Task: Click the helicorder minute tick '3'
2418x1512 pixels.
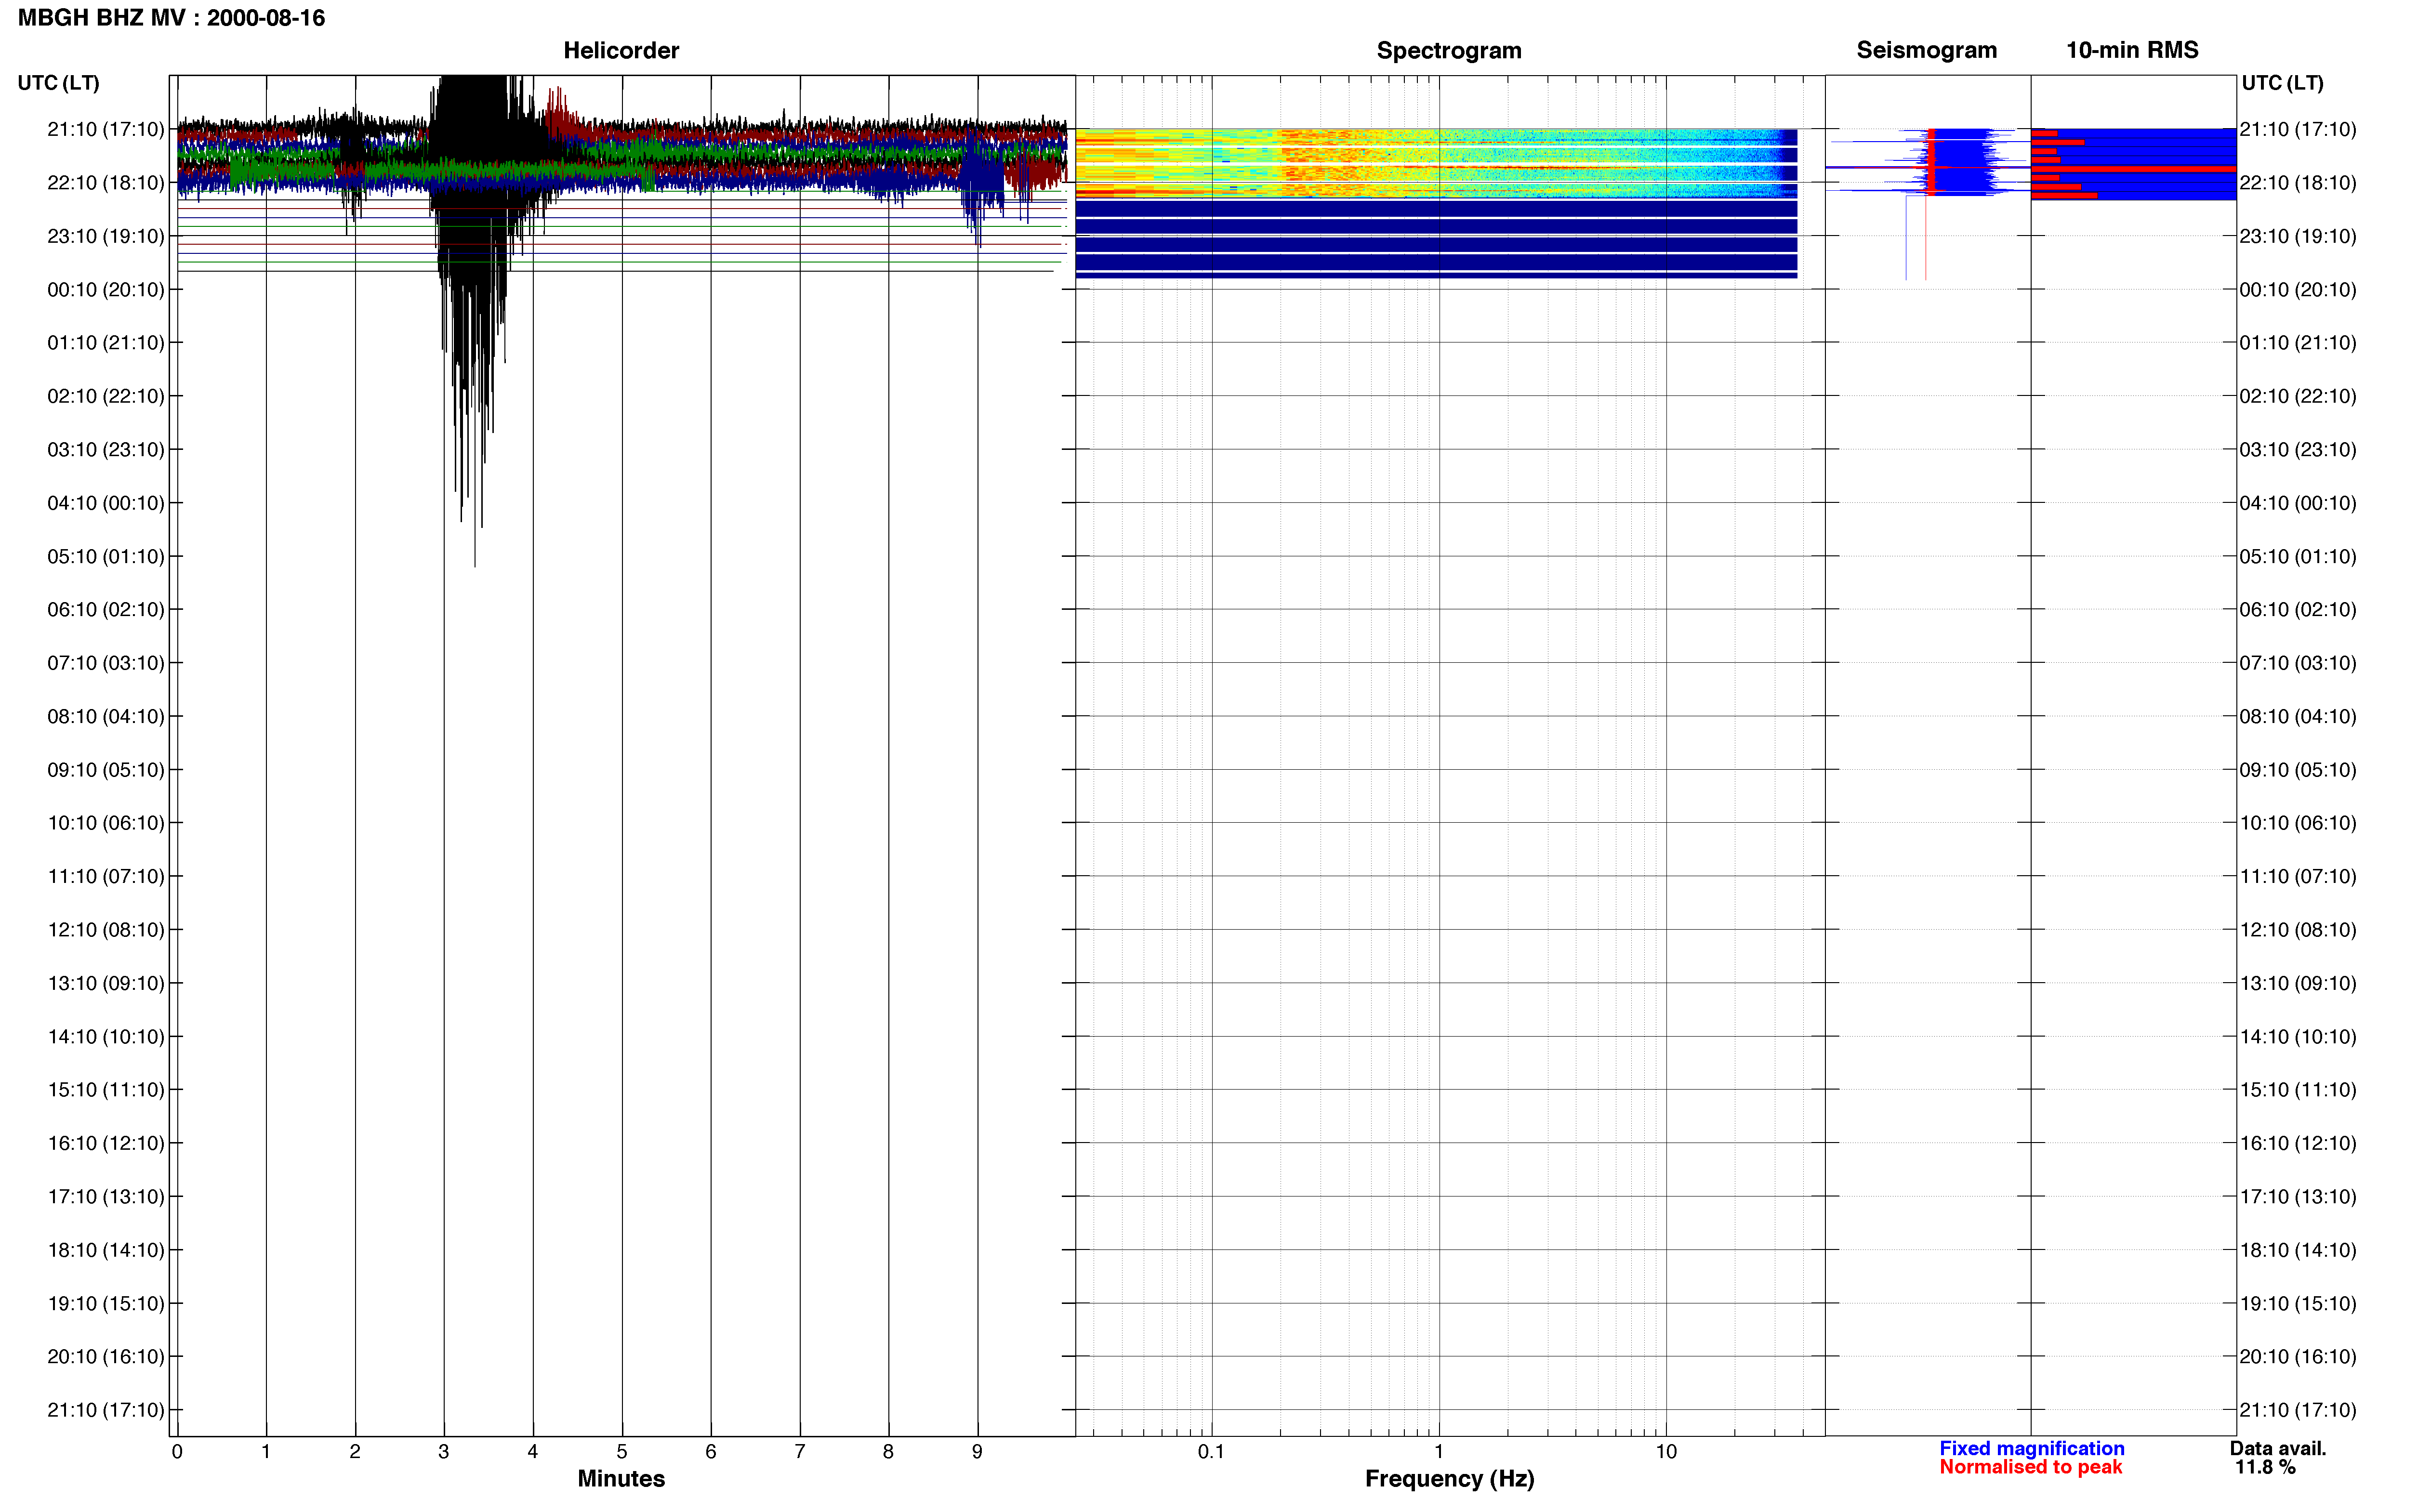Action: tap(444, 1451)
